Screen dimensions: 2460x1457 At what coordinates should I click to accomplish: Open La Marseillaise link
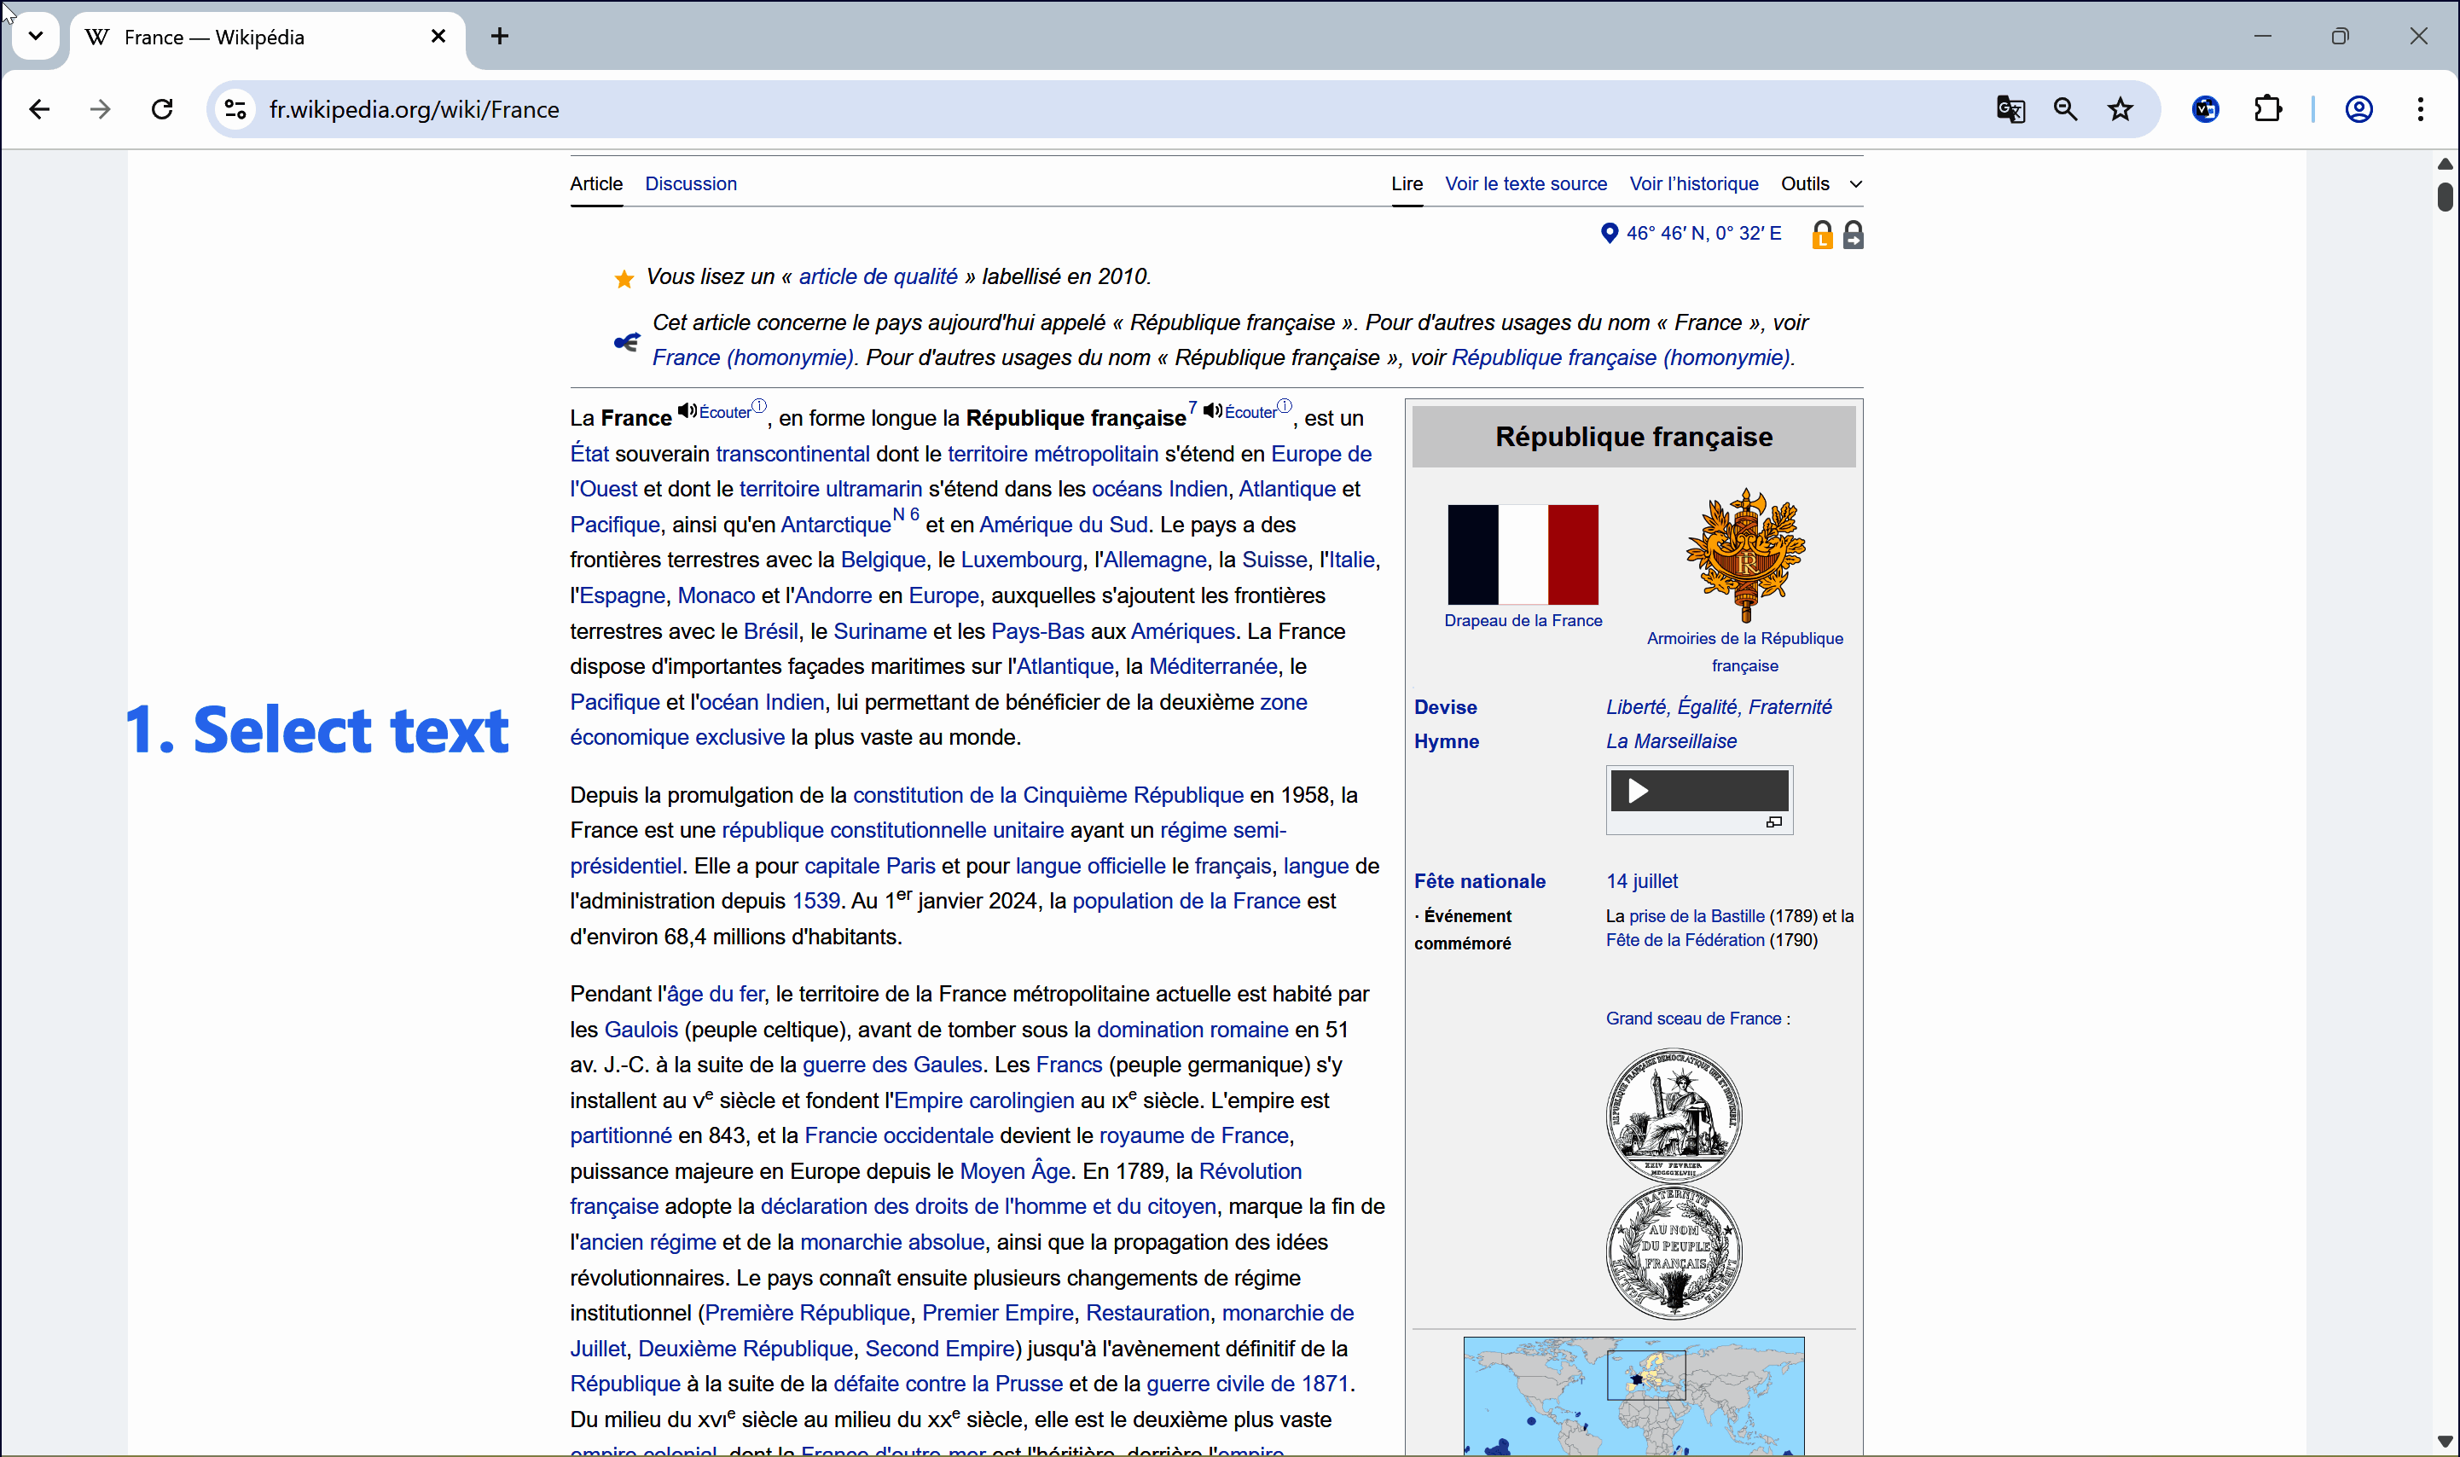(x=1671, y=741)
